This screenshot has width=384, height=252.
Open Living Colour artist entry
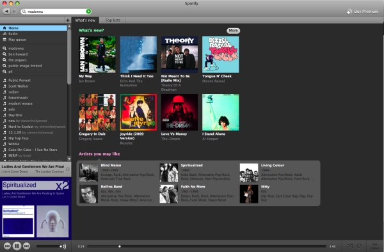[x=278, y=172]
